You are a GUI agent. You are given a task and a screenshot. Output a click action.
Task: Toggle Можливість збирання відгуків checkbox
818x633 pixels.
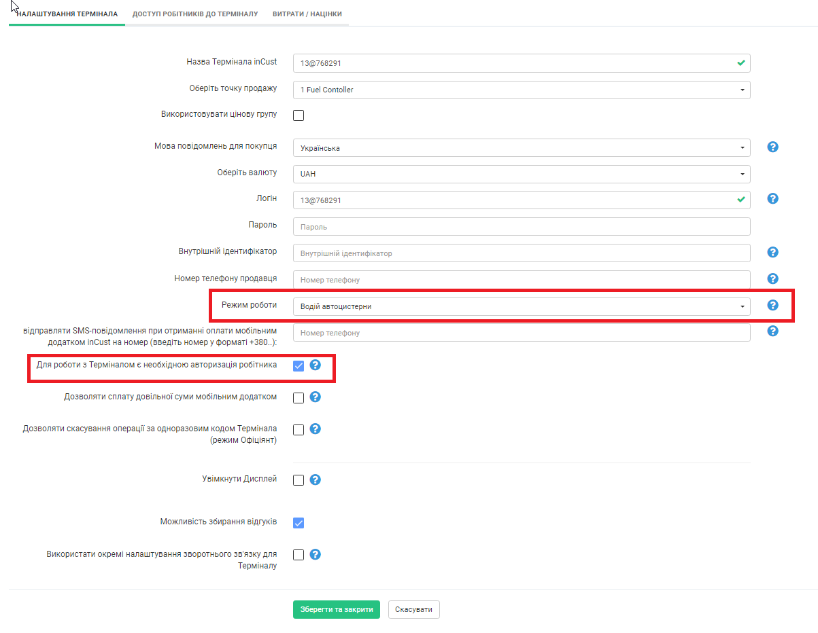(x=299, y=522)
